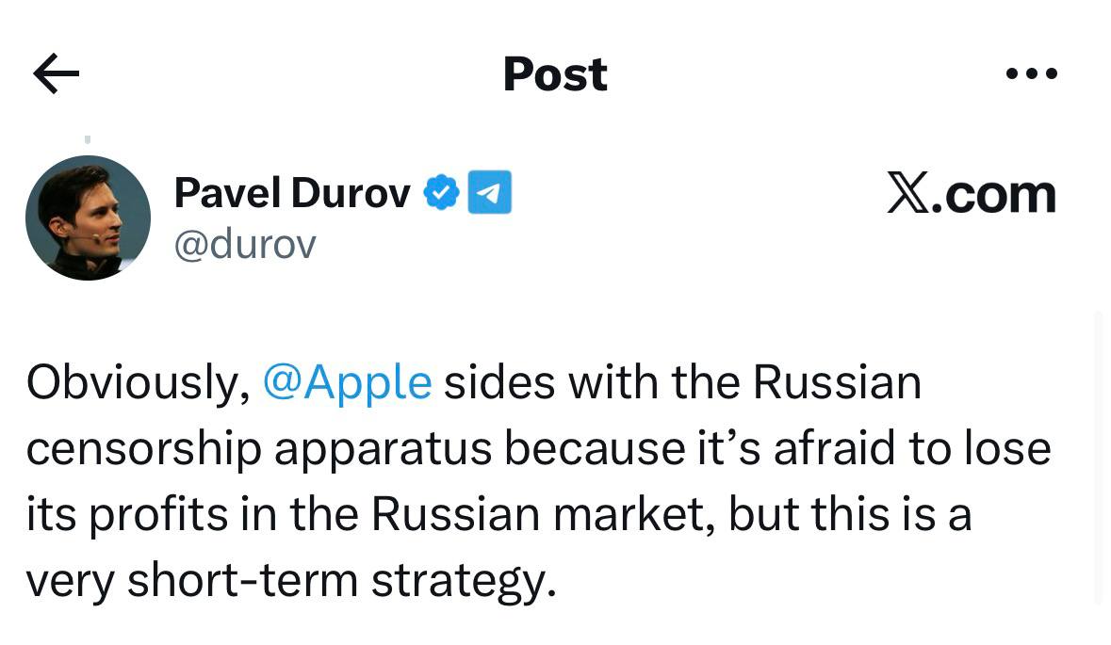This screenshot has width=1111, height=645.
Task: Open Pavel Durov's profile picture
Action: pos(88,218)
